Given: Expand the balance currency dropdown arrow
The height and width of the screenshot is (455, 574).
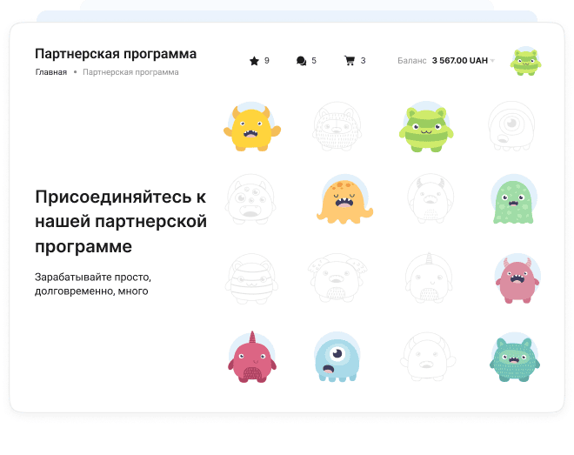Looking at the screenshot, I should pyautogui.click(x=492, y=61).
